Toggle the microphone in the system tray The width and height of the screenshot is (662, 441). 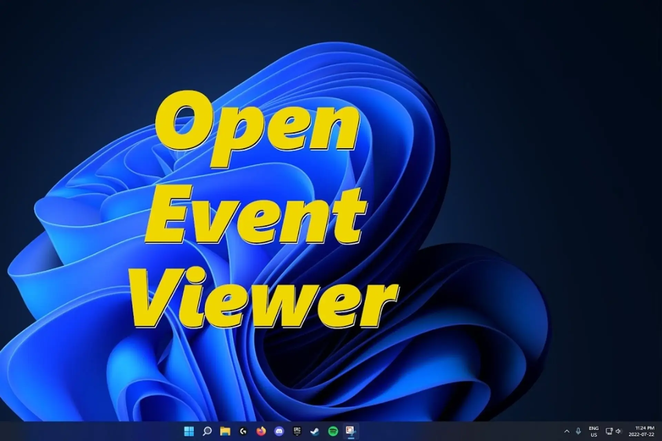(x=578, y=432)
